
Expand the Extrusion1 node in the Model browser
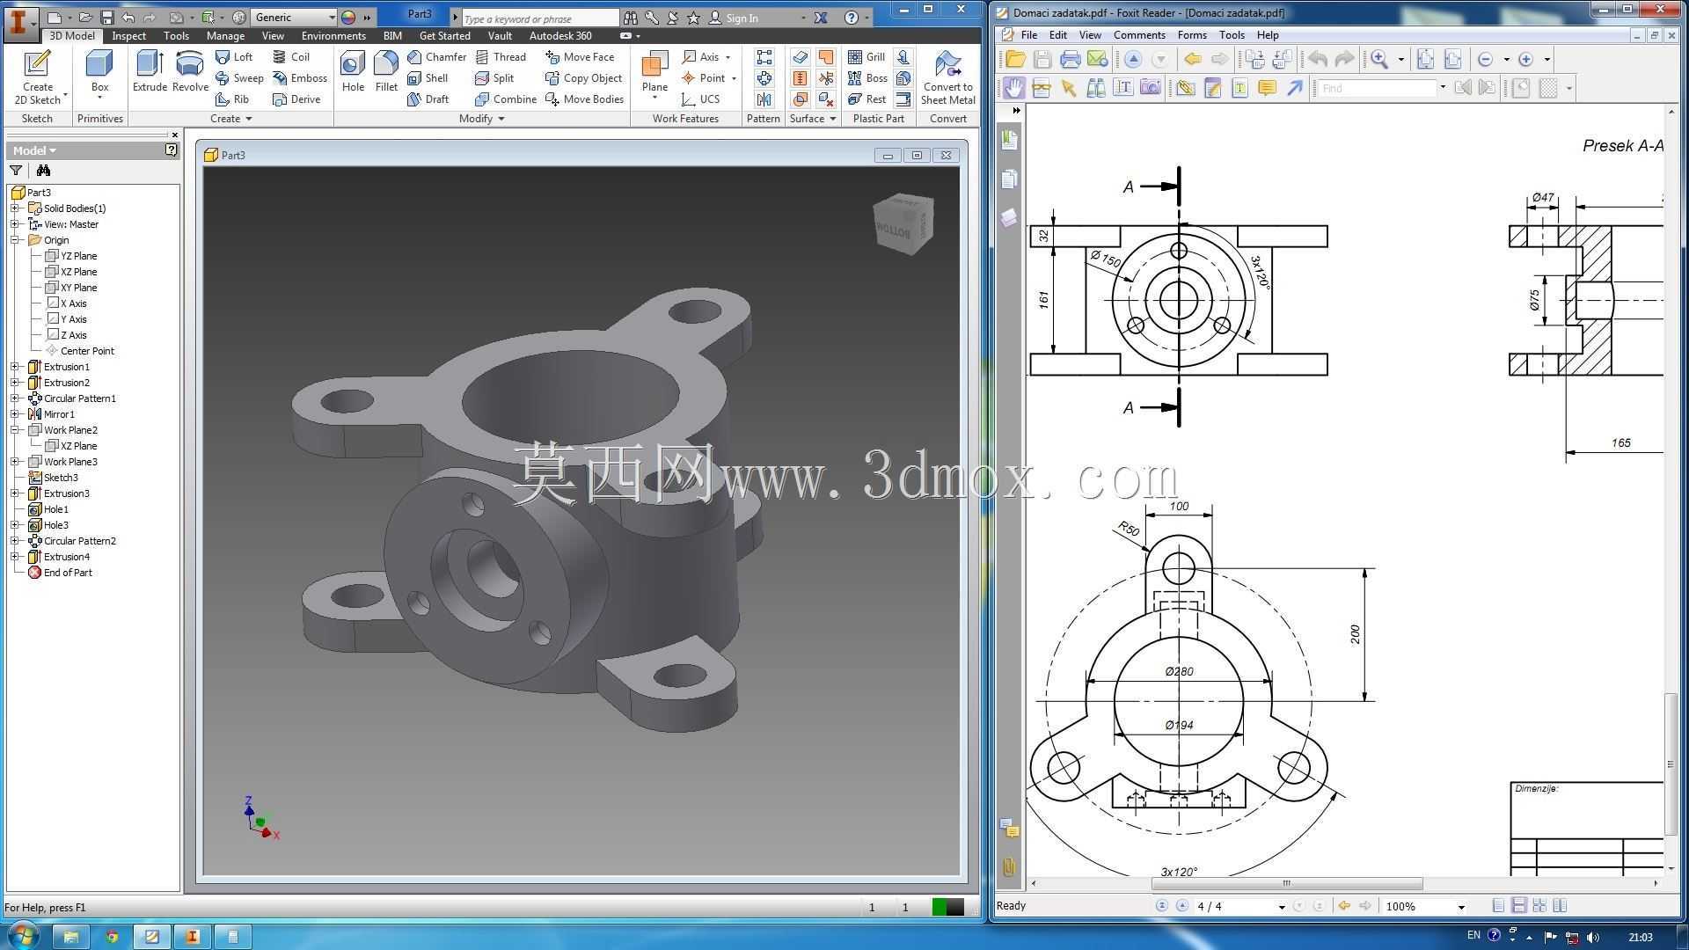[x=15, y=367]
